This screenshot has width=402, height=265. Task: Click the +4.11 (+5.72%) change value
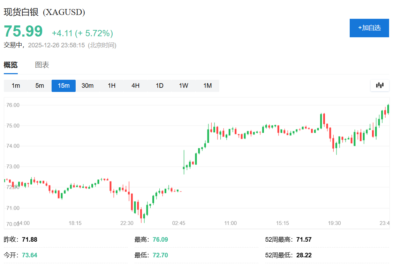click(x=82, y=33)
